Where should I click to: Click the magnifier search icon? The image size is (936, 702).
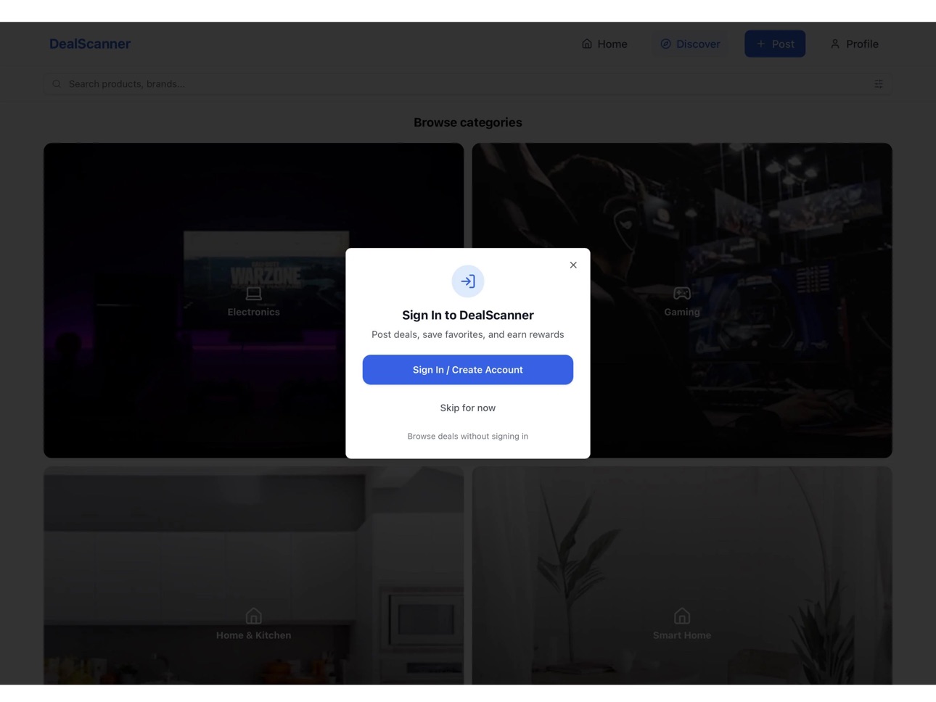(x=57, y=84)
